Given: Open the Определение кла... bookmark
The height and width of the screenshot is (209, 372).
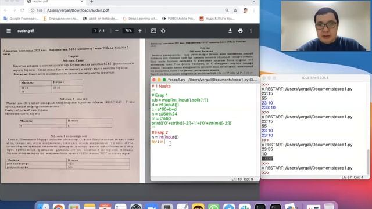Looking at the screenshot, I should point(60,19).
